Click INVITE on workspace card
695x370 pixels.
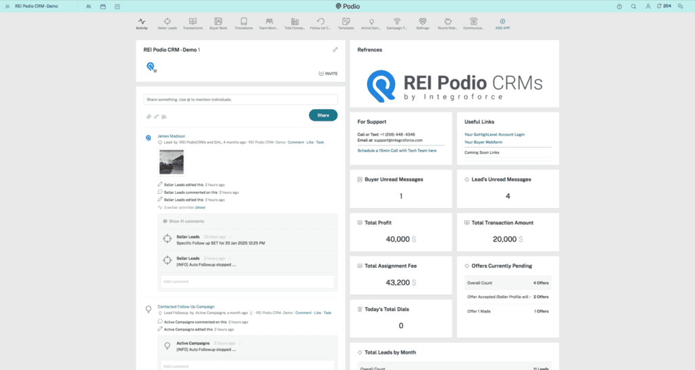(328, 73)
